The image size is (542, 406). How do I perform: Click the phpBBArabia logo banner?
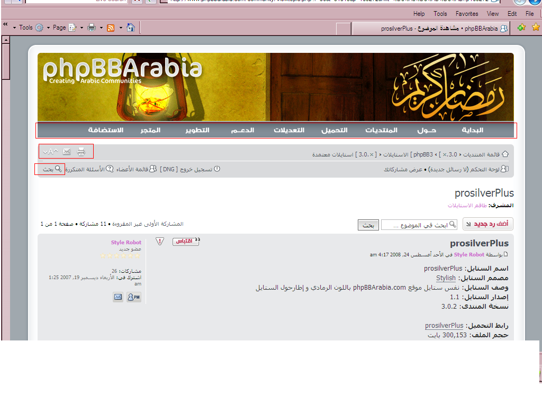click(122, 71)
